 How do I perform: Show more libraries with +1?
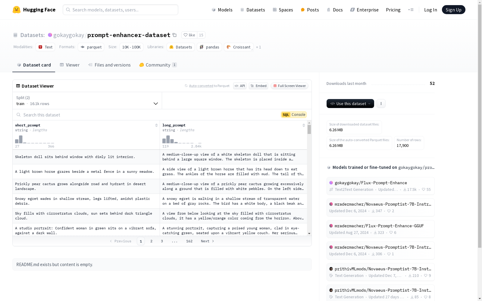click(258, 47)
